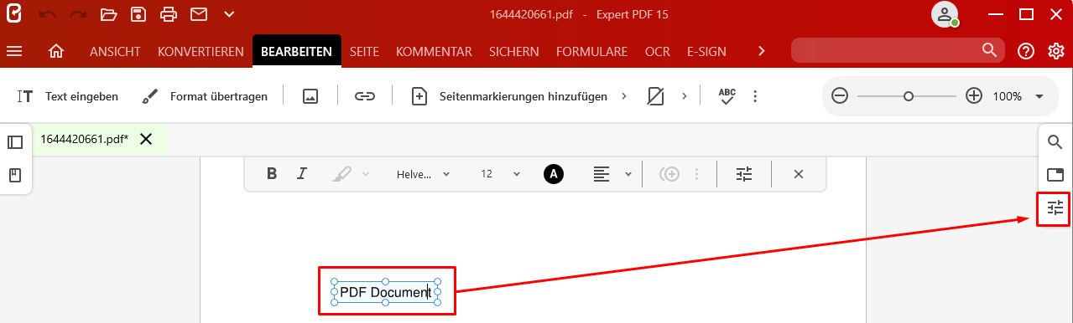Open properties panel in right sidebar

point(1055,208)
